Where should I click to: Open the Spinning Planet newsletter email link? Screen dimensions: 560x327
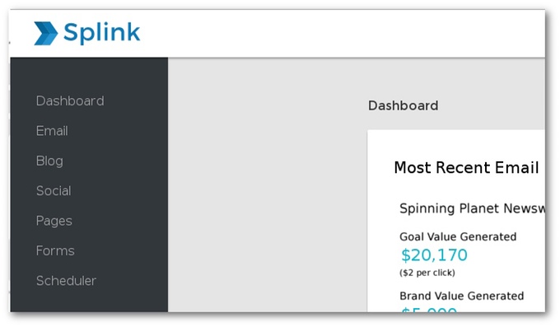(472, 208)
